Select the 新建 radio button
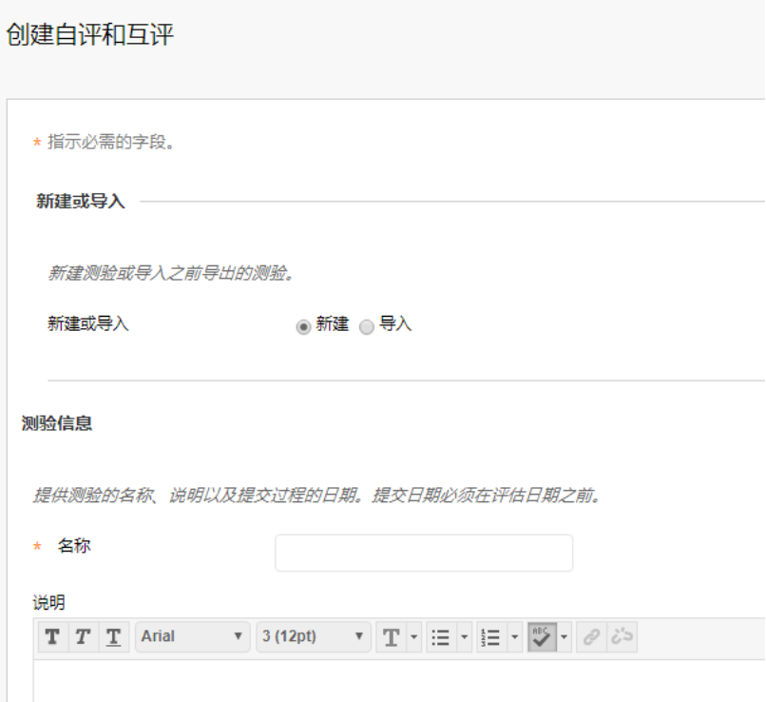The height and width of the screenshot is (702, 766). point(303,326)
